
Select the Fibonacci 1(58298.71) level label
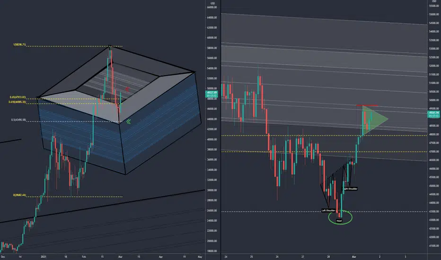point(19,45)
